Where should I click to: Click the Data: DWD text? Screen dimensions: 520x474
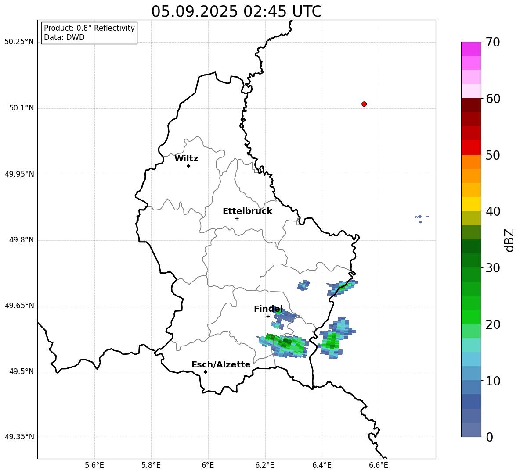pyautogui.click(x=64, y=37)
